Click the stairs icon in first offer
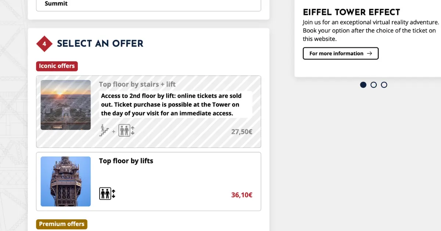The image size is (441, 231). tap(104, 130)
